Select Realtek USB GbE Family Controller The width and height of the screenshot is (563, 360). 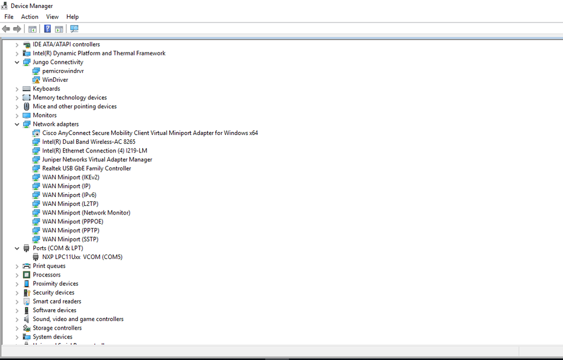tap(86, 168)
